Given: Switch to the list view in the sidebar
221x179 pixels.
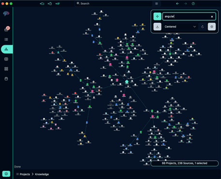Looking at the screenshot, I should (x=6, y=39).
